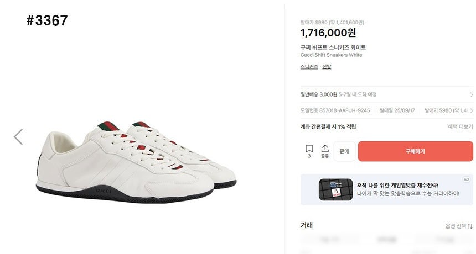Click the share upload icon

click(x=325, y=149)
